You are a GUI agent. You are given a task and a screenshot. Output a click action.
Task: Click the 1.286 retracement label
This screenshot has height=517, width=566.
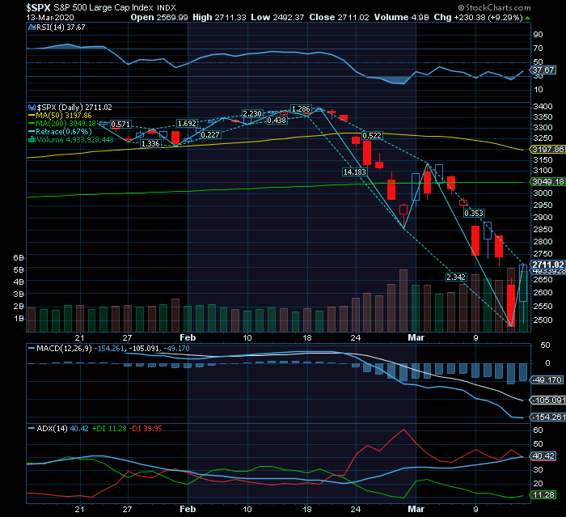pyautogui.click(x=301, y=108)
